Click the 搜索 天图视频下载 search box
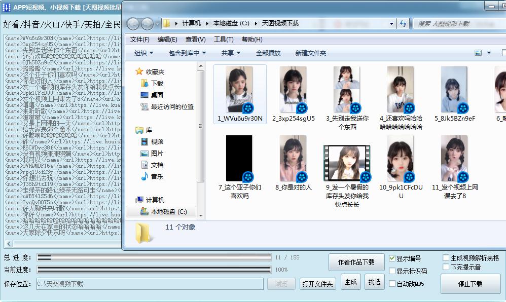The height and width of the screenshot is (302, 506). tap(459, 23)
